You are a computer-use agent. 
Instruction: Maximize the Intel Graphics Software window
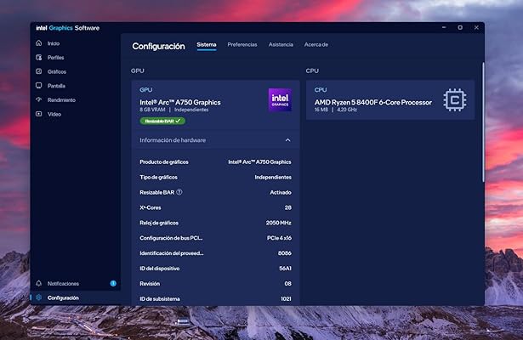click(460, 28)
